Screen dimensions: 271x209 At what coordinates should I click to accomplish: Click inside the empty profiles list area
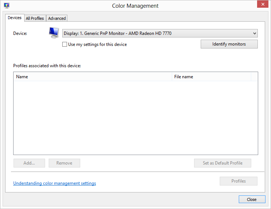click(135, 118)
